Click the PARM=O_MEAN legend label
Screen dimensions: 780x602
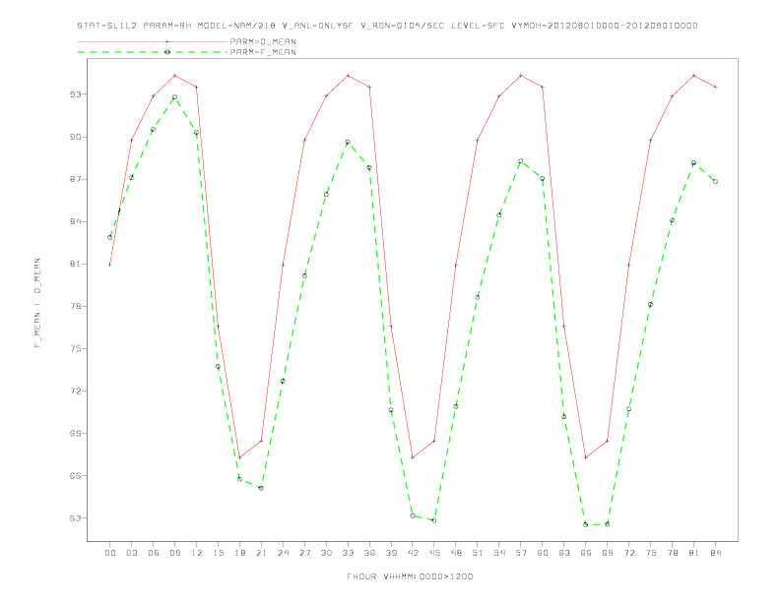(263, 41)
